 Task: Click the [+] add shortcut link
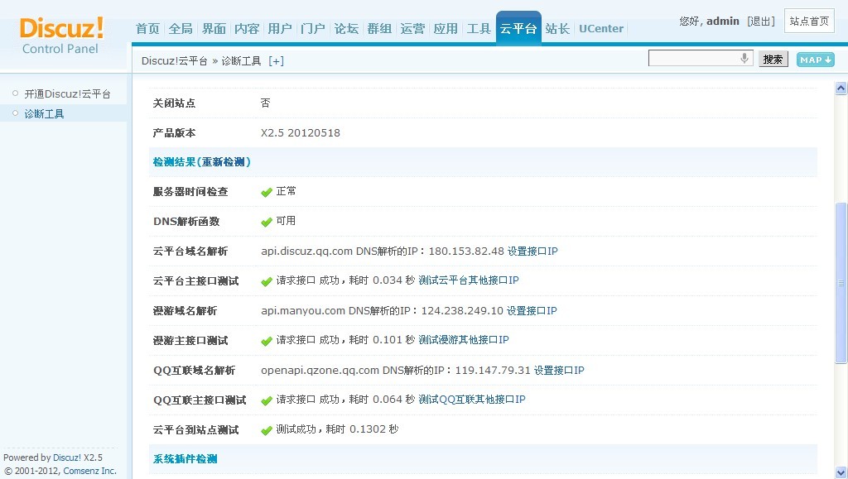tap(277, 61)
